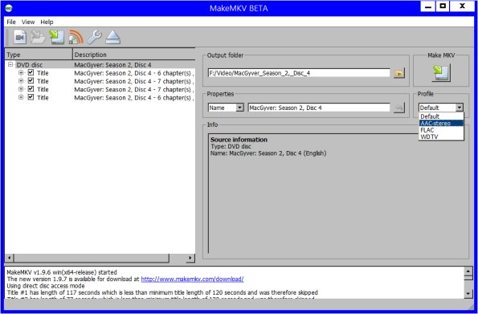Select FLAC in the Profile list
The image size is (478, 314).
(x=441, y=130)
